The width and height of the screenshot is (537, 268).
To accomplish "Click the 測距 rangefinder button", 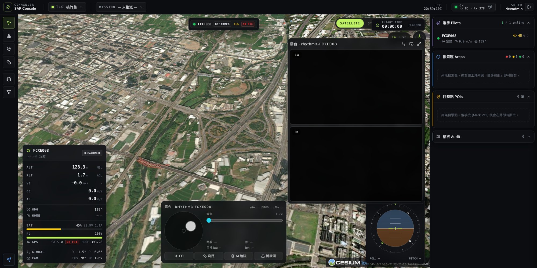I will tap(209, 256).
